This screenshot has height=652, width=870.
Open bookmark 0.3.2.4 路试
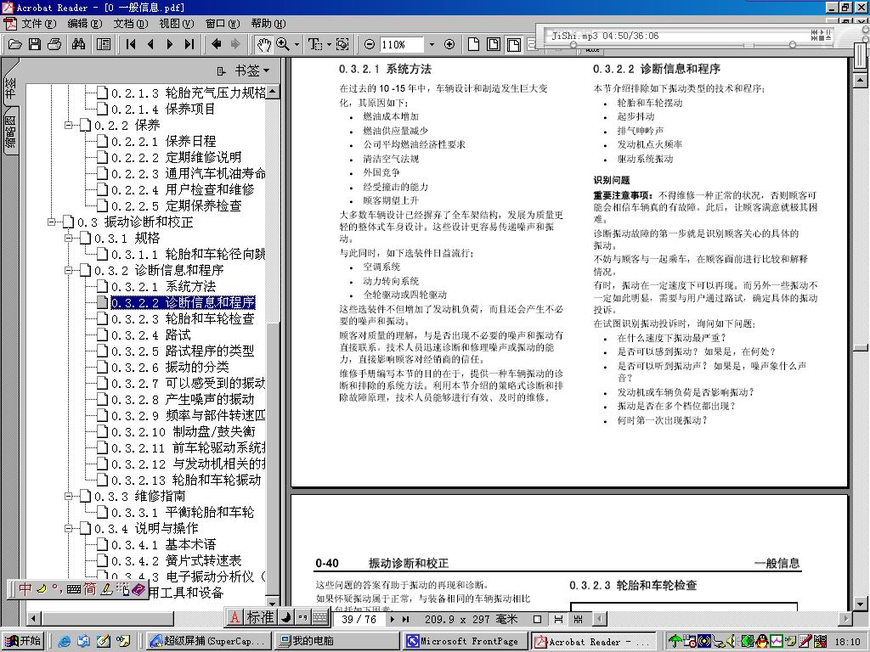[x=151, y=334]
